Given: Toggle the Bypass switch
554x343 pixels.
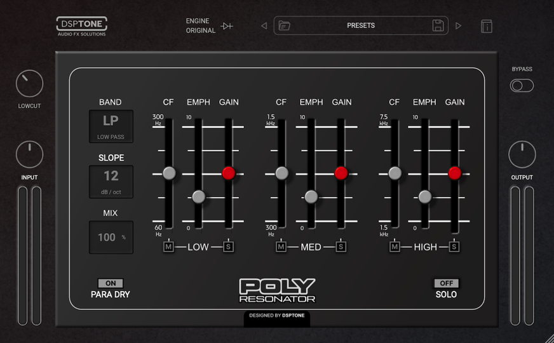Looking at the screenshot, I should point(522,86).
